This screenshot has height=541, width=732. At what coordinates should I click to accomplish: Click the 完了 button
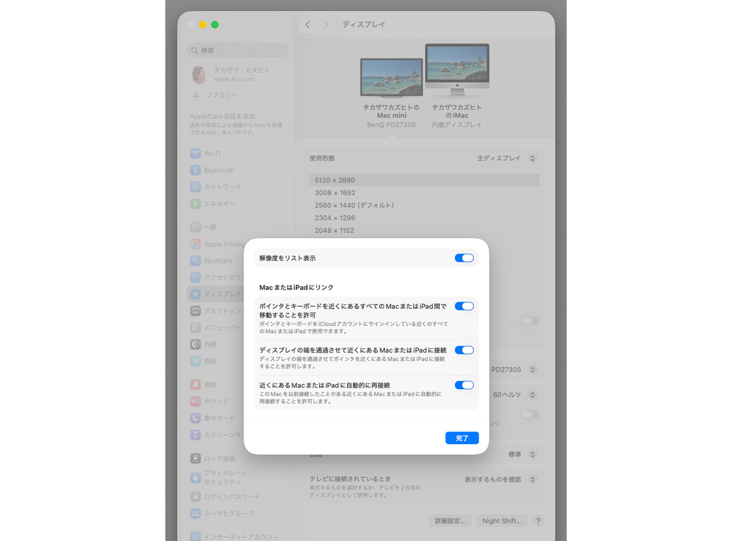pos(462,438)
